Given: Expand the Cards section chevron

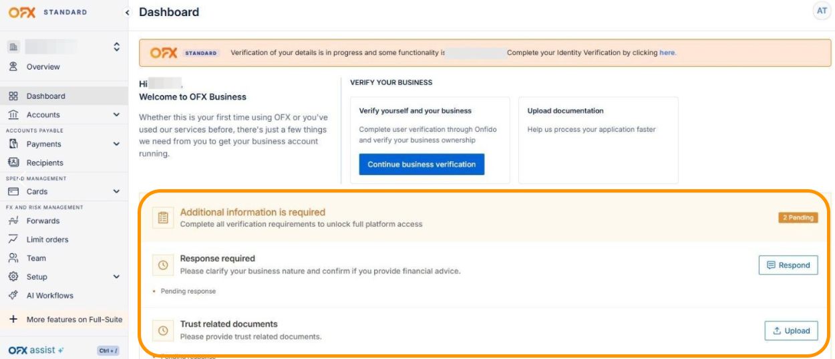Looking at the screenshot, I should 116,192.
